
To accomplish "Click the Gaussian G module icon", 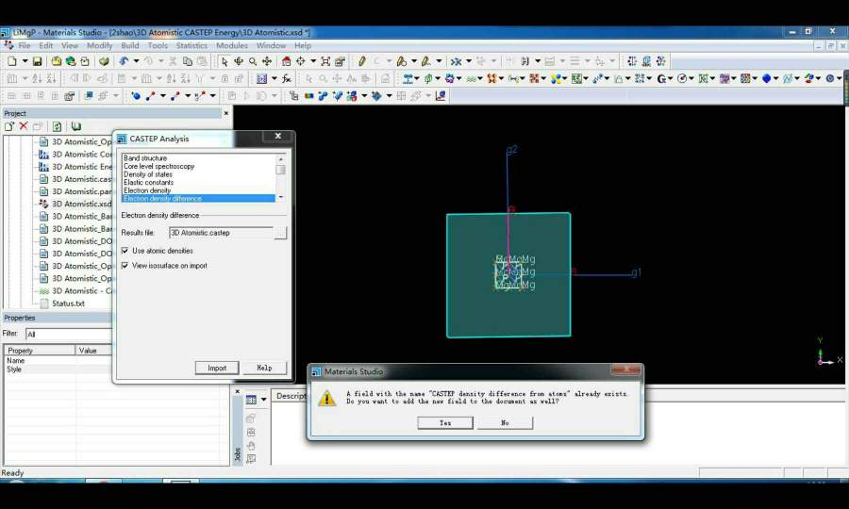I will pyautogui.click(x=661, y=79).
